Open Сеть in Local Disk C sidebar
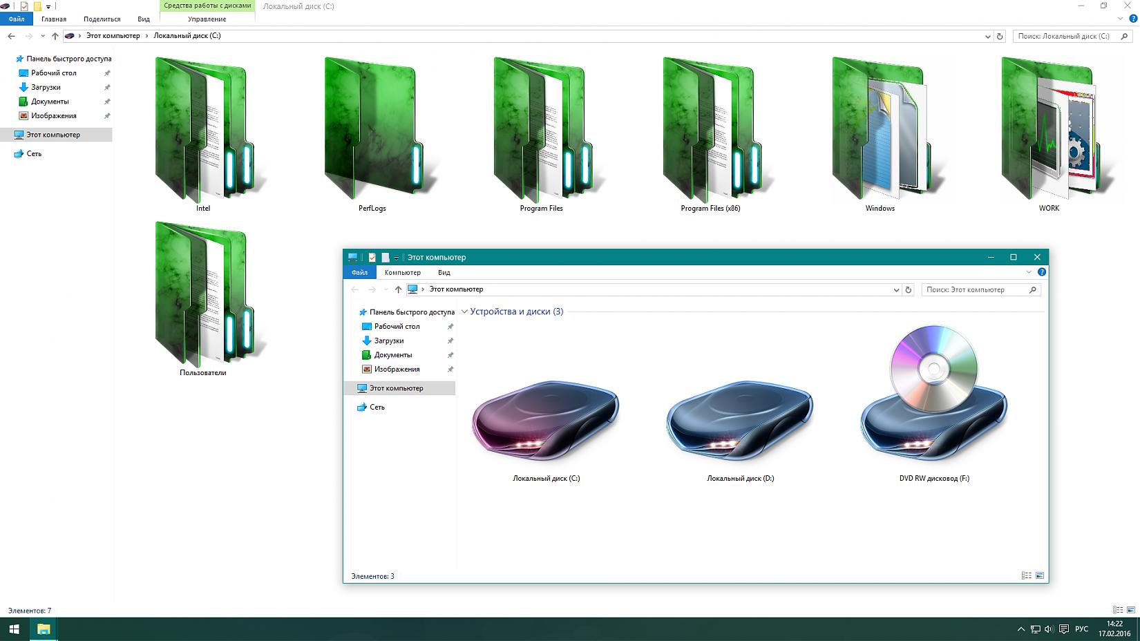The height and width of the screenshot is (641, 1140). (28, 154)
